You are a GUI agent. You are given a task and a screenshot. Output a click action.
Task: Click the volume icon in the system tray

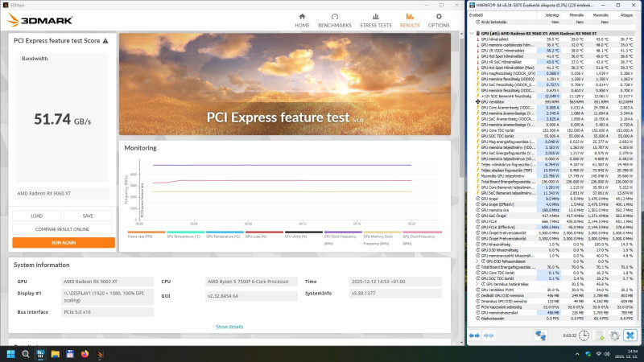coord(607,354)
